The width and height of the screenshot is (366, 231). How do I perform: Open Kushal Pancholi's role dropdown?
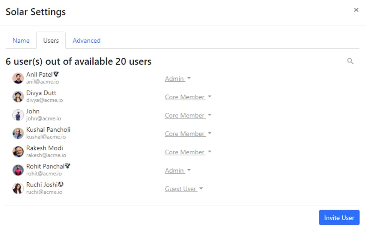pyautogui.click(x=188, y=134)
